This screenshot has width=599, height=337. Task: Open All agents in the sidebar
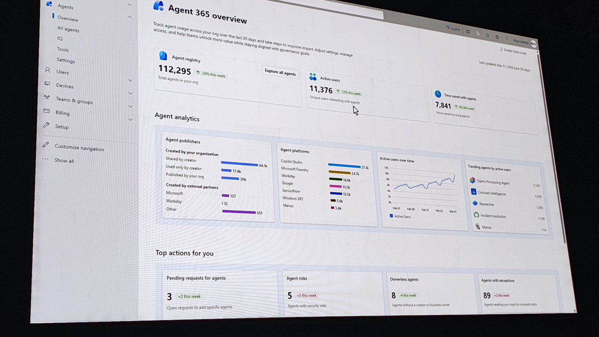tap(68, 29)
